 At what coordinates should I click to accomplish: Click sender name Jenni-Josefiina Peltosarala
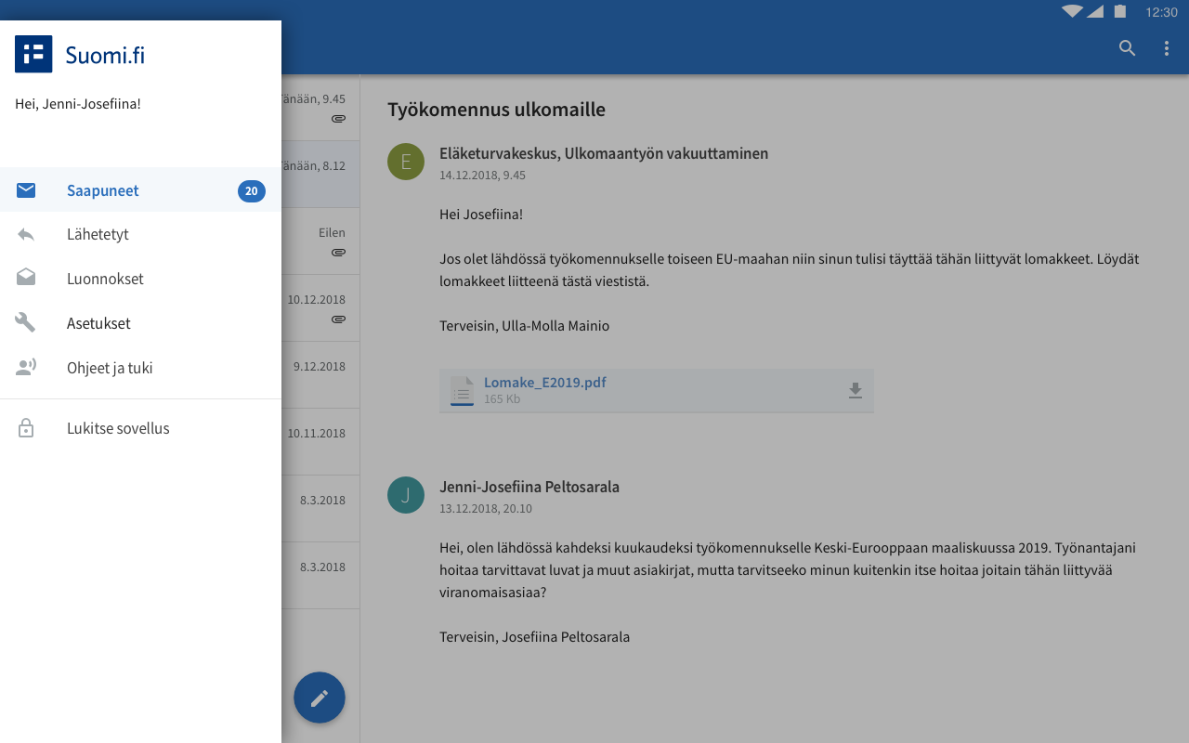click(529, 487)
